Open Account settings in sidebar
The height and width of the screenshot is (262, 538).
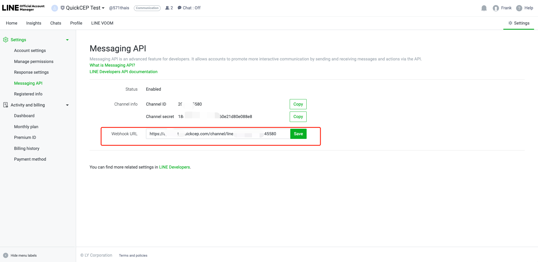tap(30, 51)
